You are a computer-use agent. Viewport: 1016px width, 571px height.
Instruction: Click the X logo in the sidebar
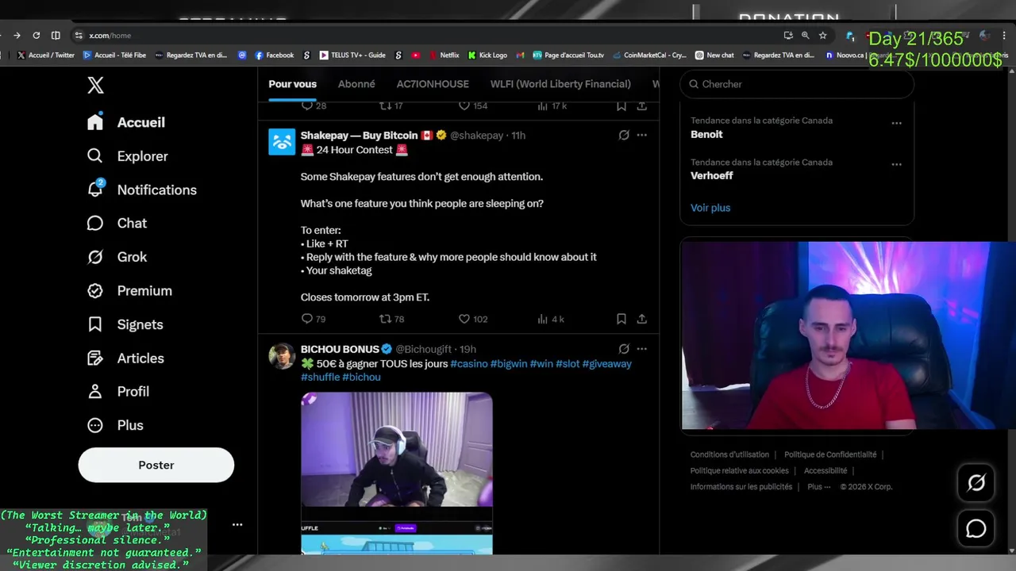point(95,86)
